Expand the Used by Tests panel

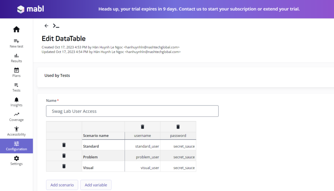[57, 75]
